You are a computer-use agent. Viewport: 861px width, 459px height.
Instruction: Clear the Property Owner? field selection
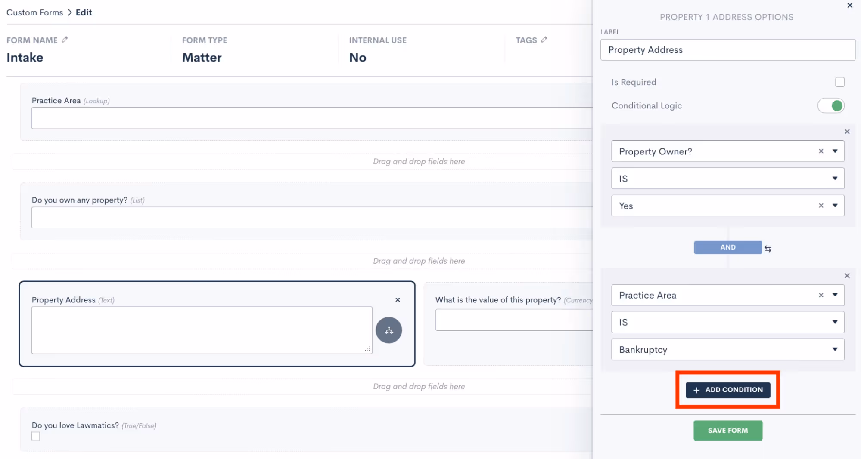pyautogui.click(x=821, y=151)
